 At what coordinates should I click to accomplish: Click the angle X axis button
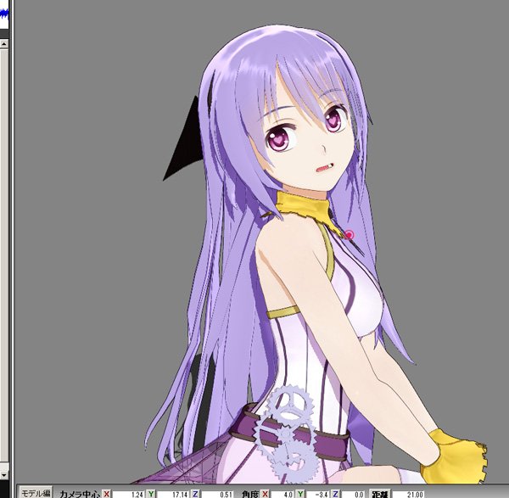[266, 494]
